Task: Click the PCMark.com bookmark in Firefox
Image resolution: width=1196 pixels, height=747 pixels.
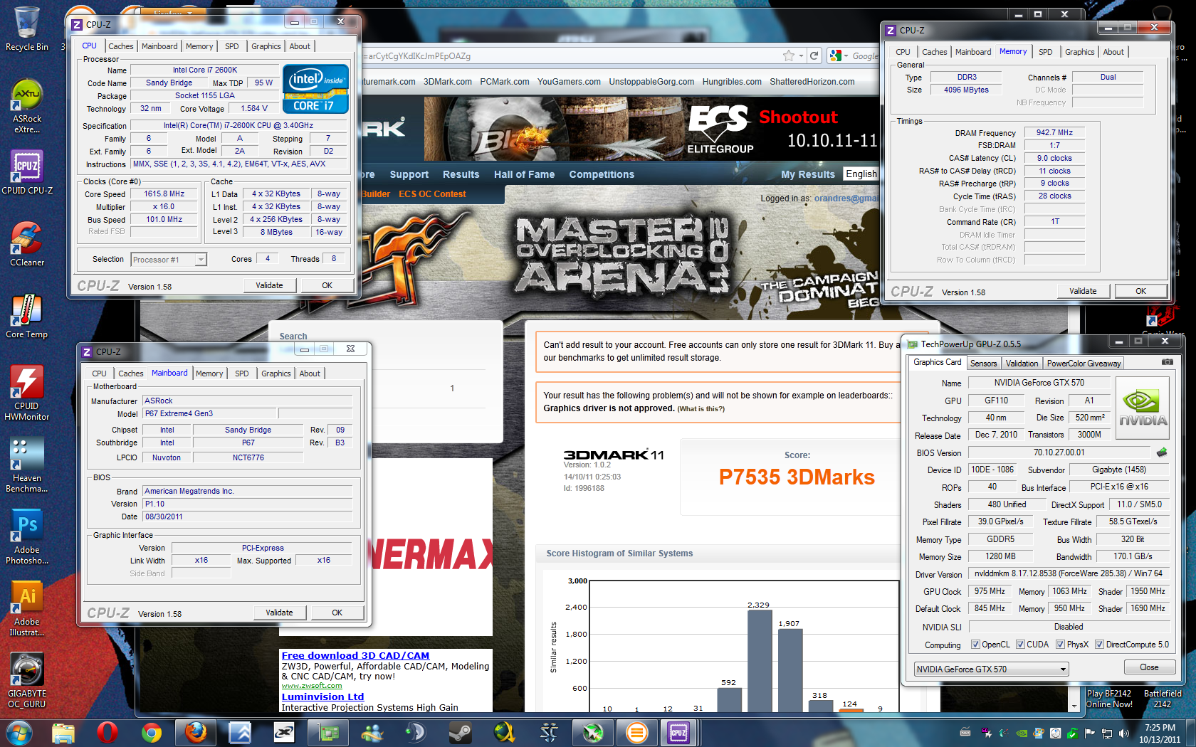Action: coord(505,82)
